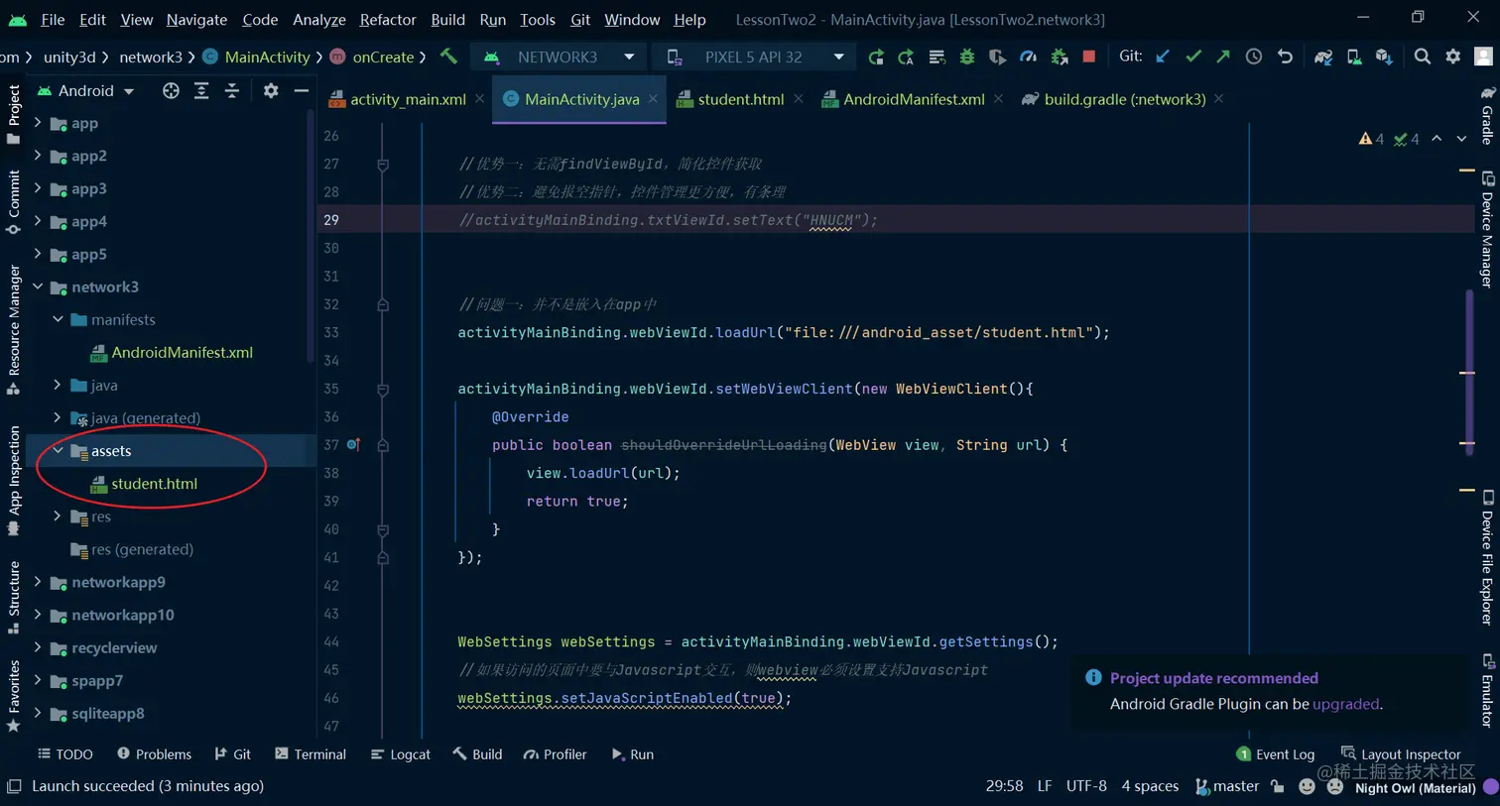Click the Git commit checkmark icon

(1193, 57)
